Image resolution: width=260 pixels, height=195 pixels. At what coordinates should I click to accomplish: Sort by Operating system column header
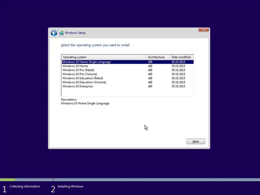104,57
